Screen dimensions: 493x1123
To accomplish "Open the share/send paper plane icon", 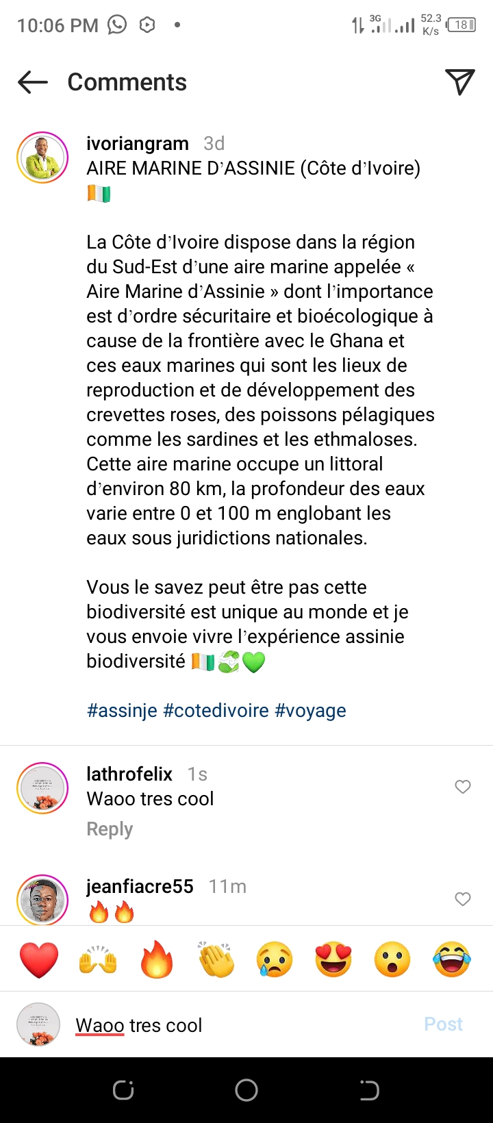I will (459, 82).
